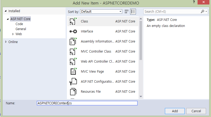The height and width of the screenshot is (117, 211).
Task: Expand the Online section
Action: (6, 42)
